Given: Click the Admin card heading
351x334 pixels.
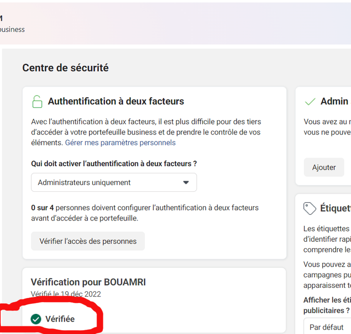Looking at the screenshot, I should [x=335, y=101].
